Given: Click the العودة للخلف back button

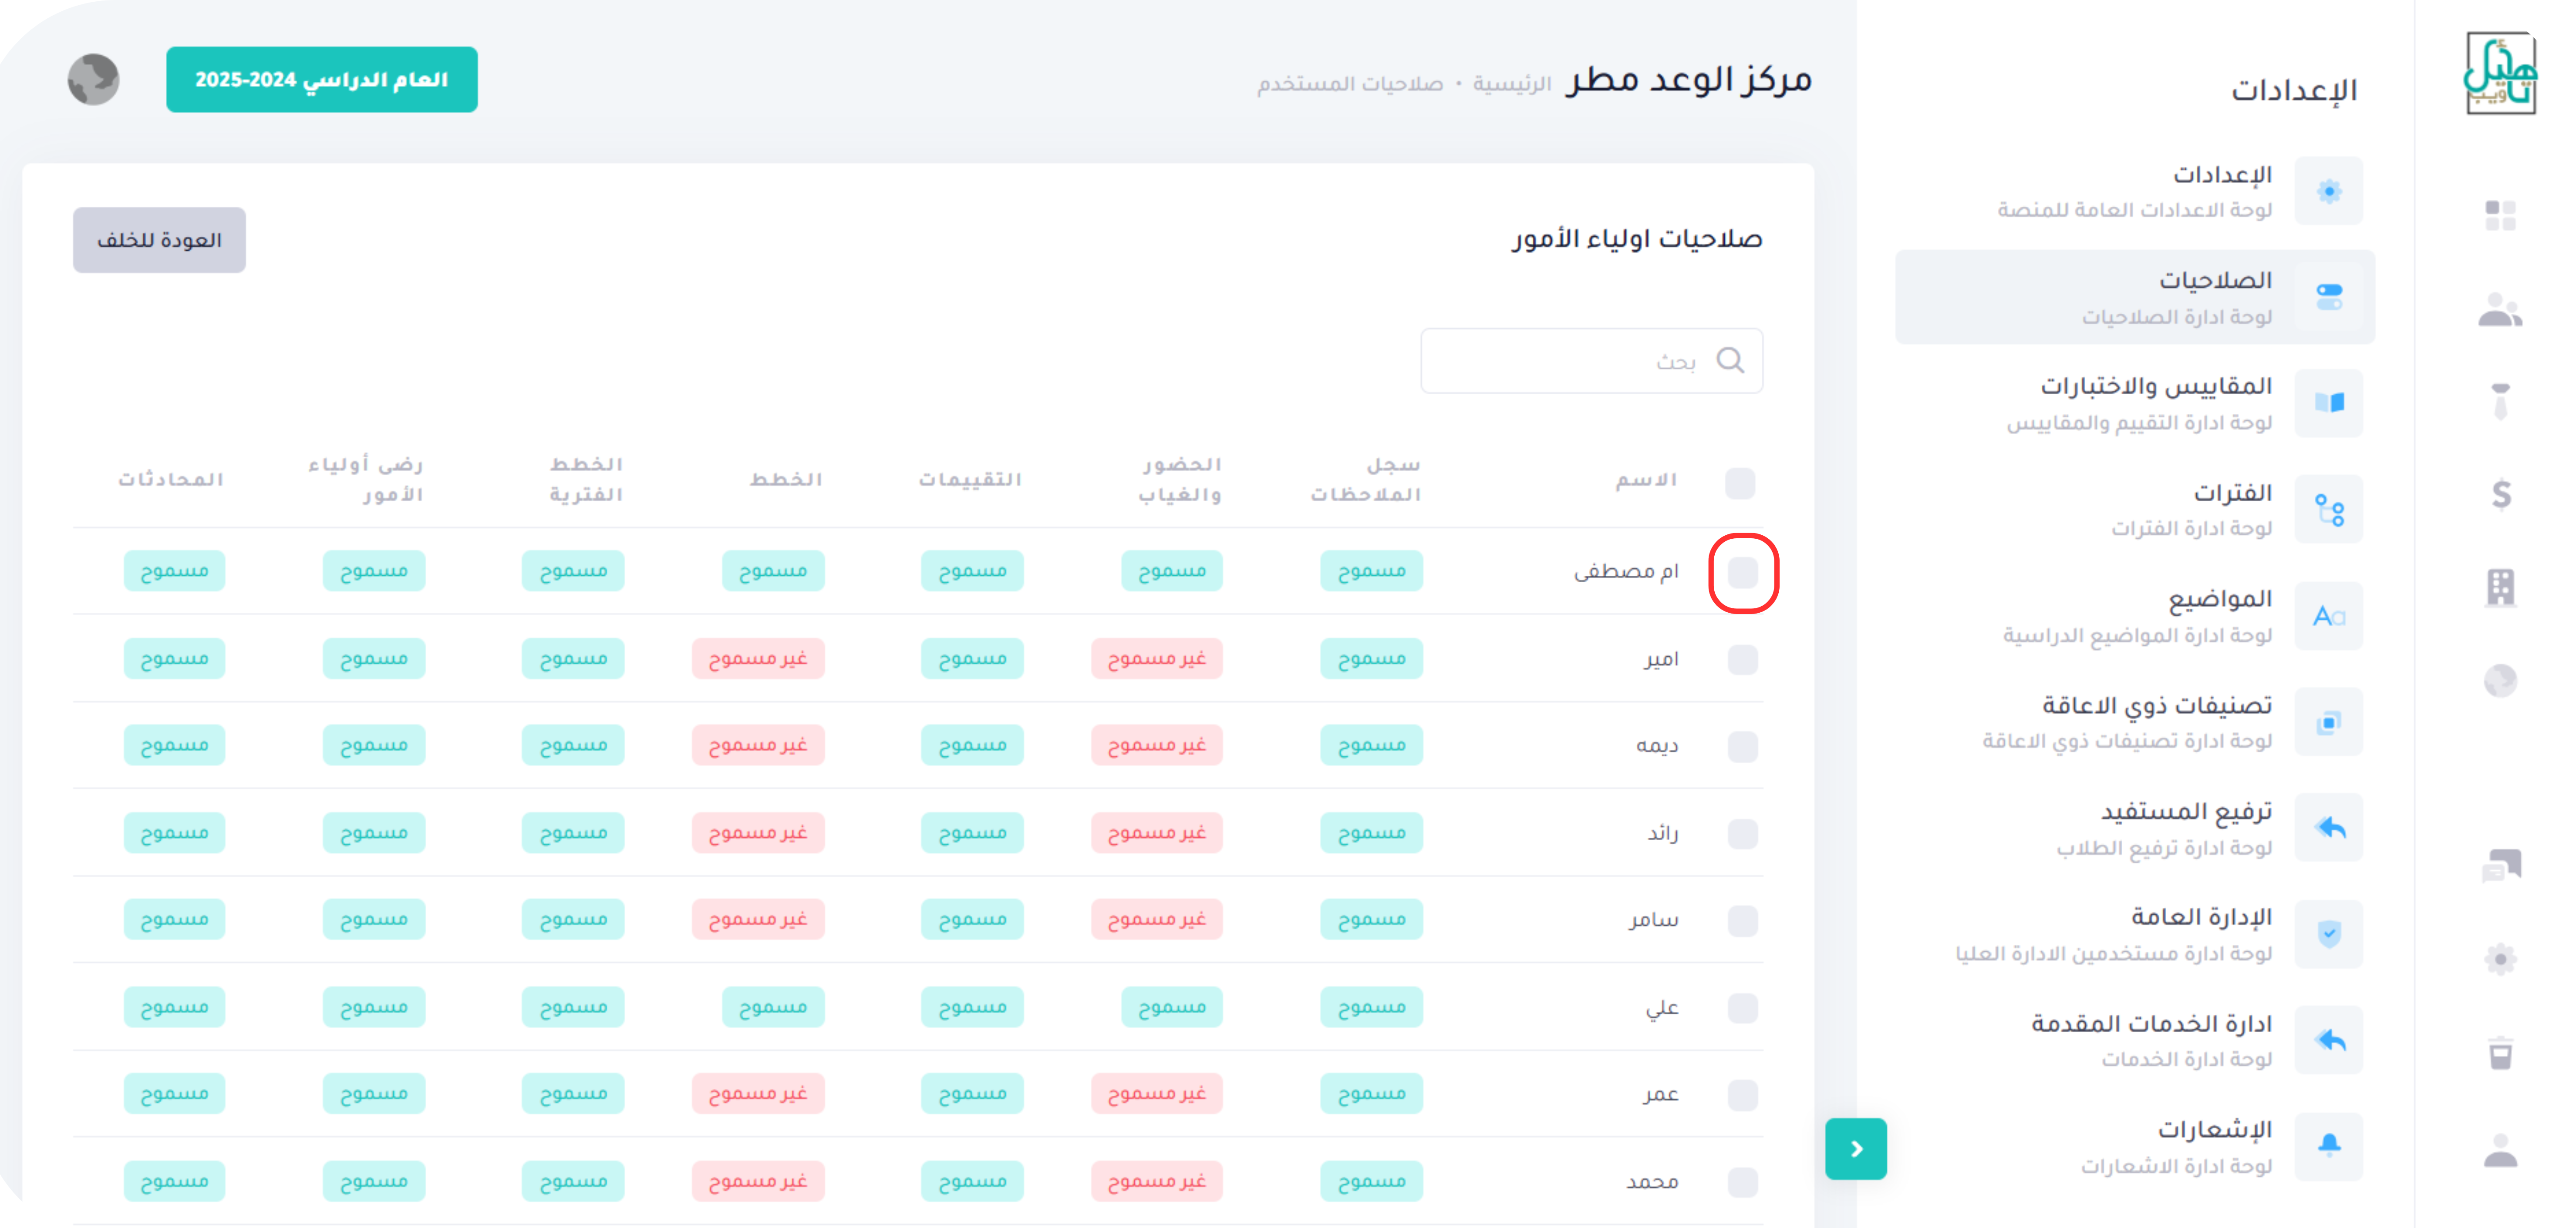Looking at the screenshot, I should tap(159, 240).
